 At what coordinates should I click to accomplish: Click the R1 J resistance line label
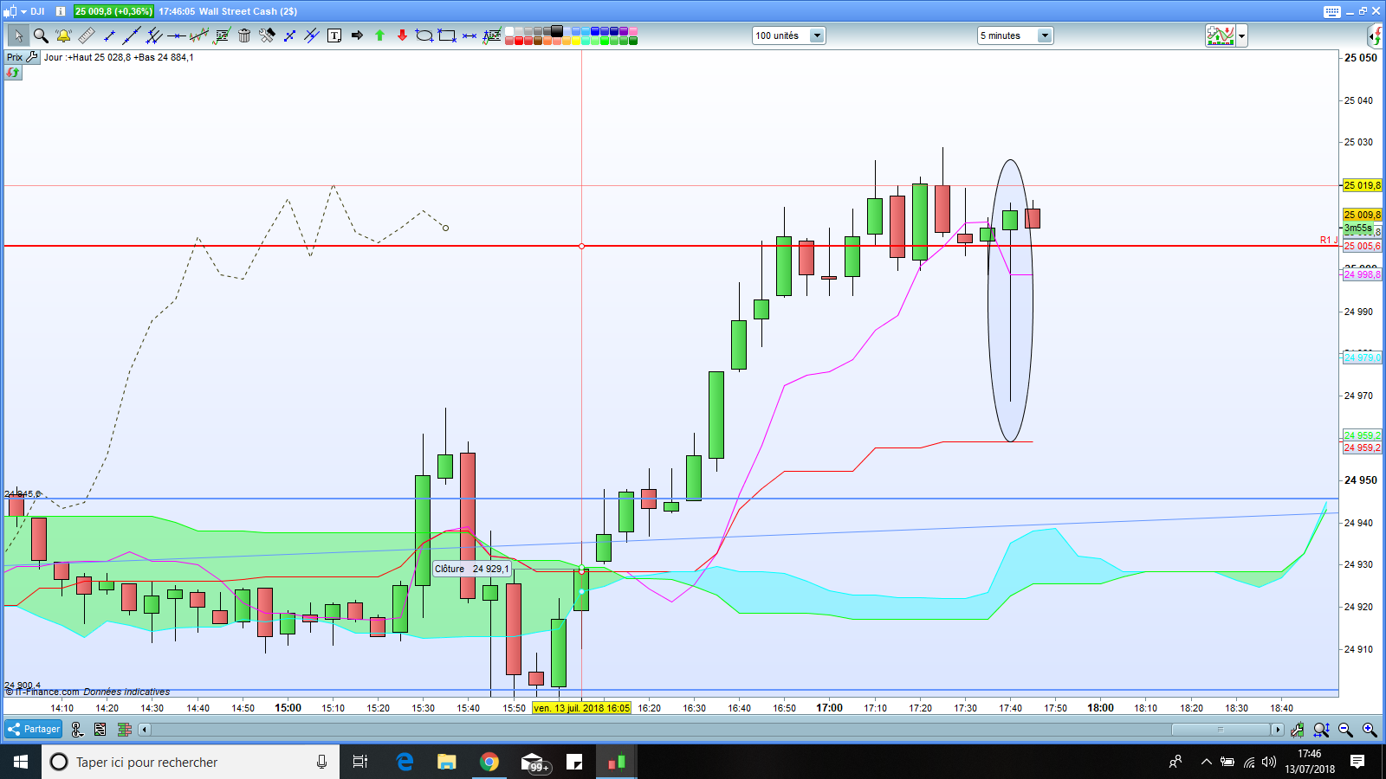[x=1329, y=240]
